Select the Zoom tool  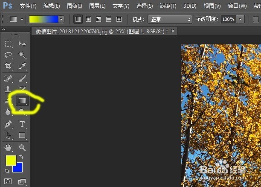(x=22, y=148)
